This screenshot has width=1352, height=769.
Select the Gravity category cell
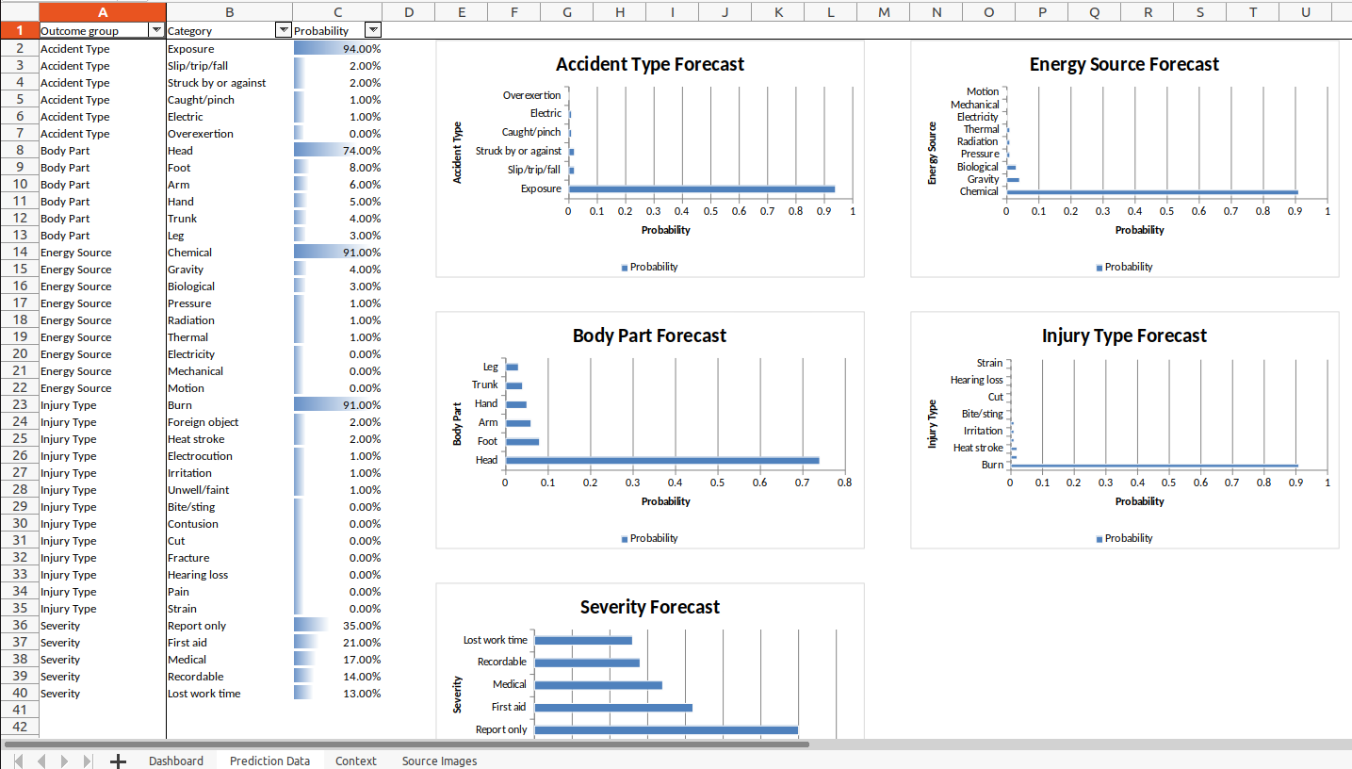(x=229, y=269)
